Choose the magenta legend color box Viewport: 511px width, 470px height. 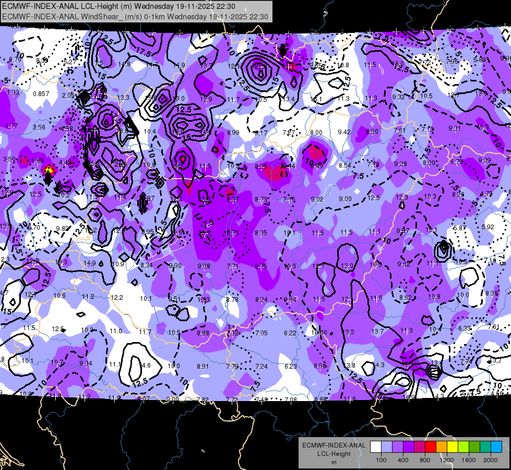point(420,447)
